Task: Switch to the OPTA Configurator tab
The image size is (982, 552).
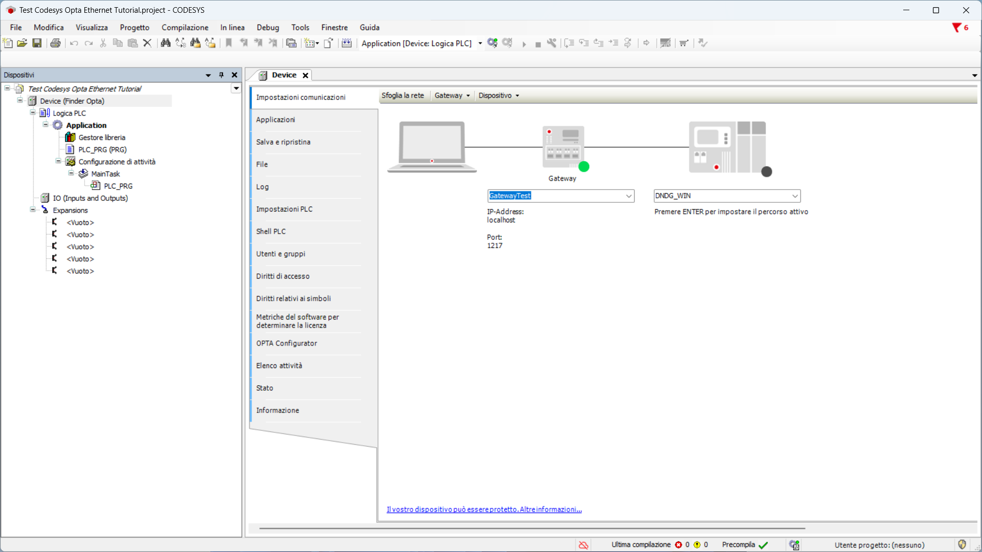Action: pos(286,343)
